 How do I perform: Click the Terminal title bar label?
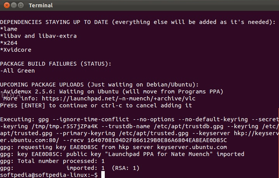click(x=41, y=5)
